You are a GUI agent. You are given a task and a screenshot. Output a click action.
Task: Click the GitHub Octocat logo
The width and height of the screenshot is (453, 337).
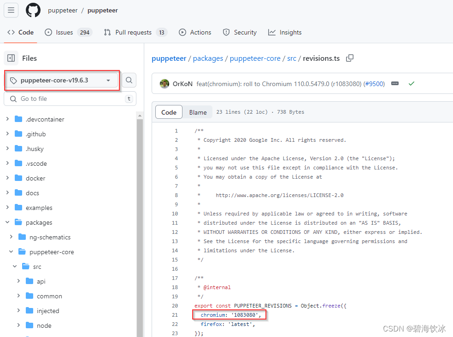click(33, 10)
